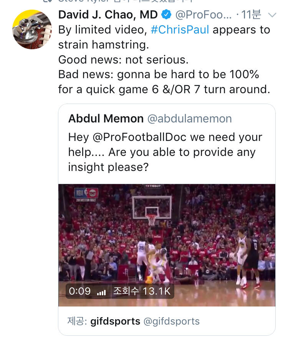Click the retweeted-by header text
The image size is (288, 345).
[125, 1]
